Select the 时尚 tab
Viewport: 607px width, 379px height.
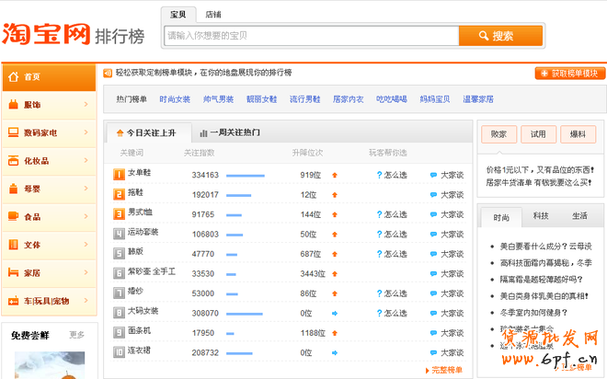(501, 218)
